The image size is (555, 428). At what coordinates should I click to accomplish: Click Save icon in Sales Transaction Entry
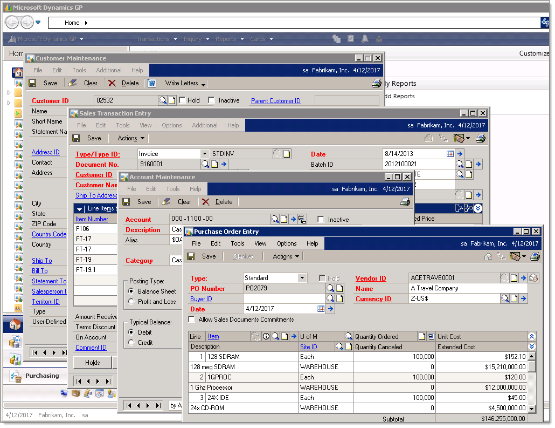(x=76, y=138)
